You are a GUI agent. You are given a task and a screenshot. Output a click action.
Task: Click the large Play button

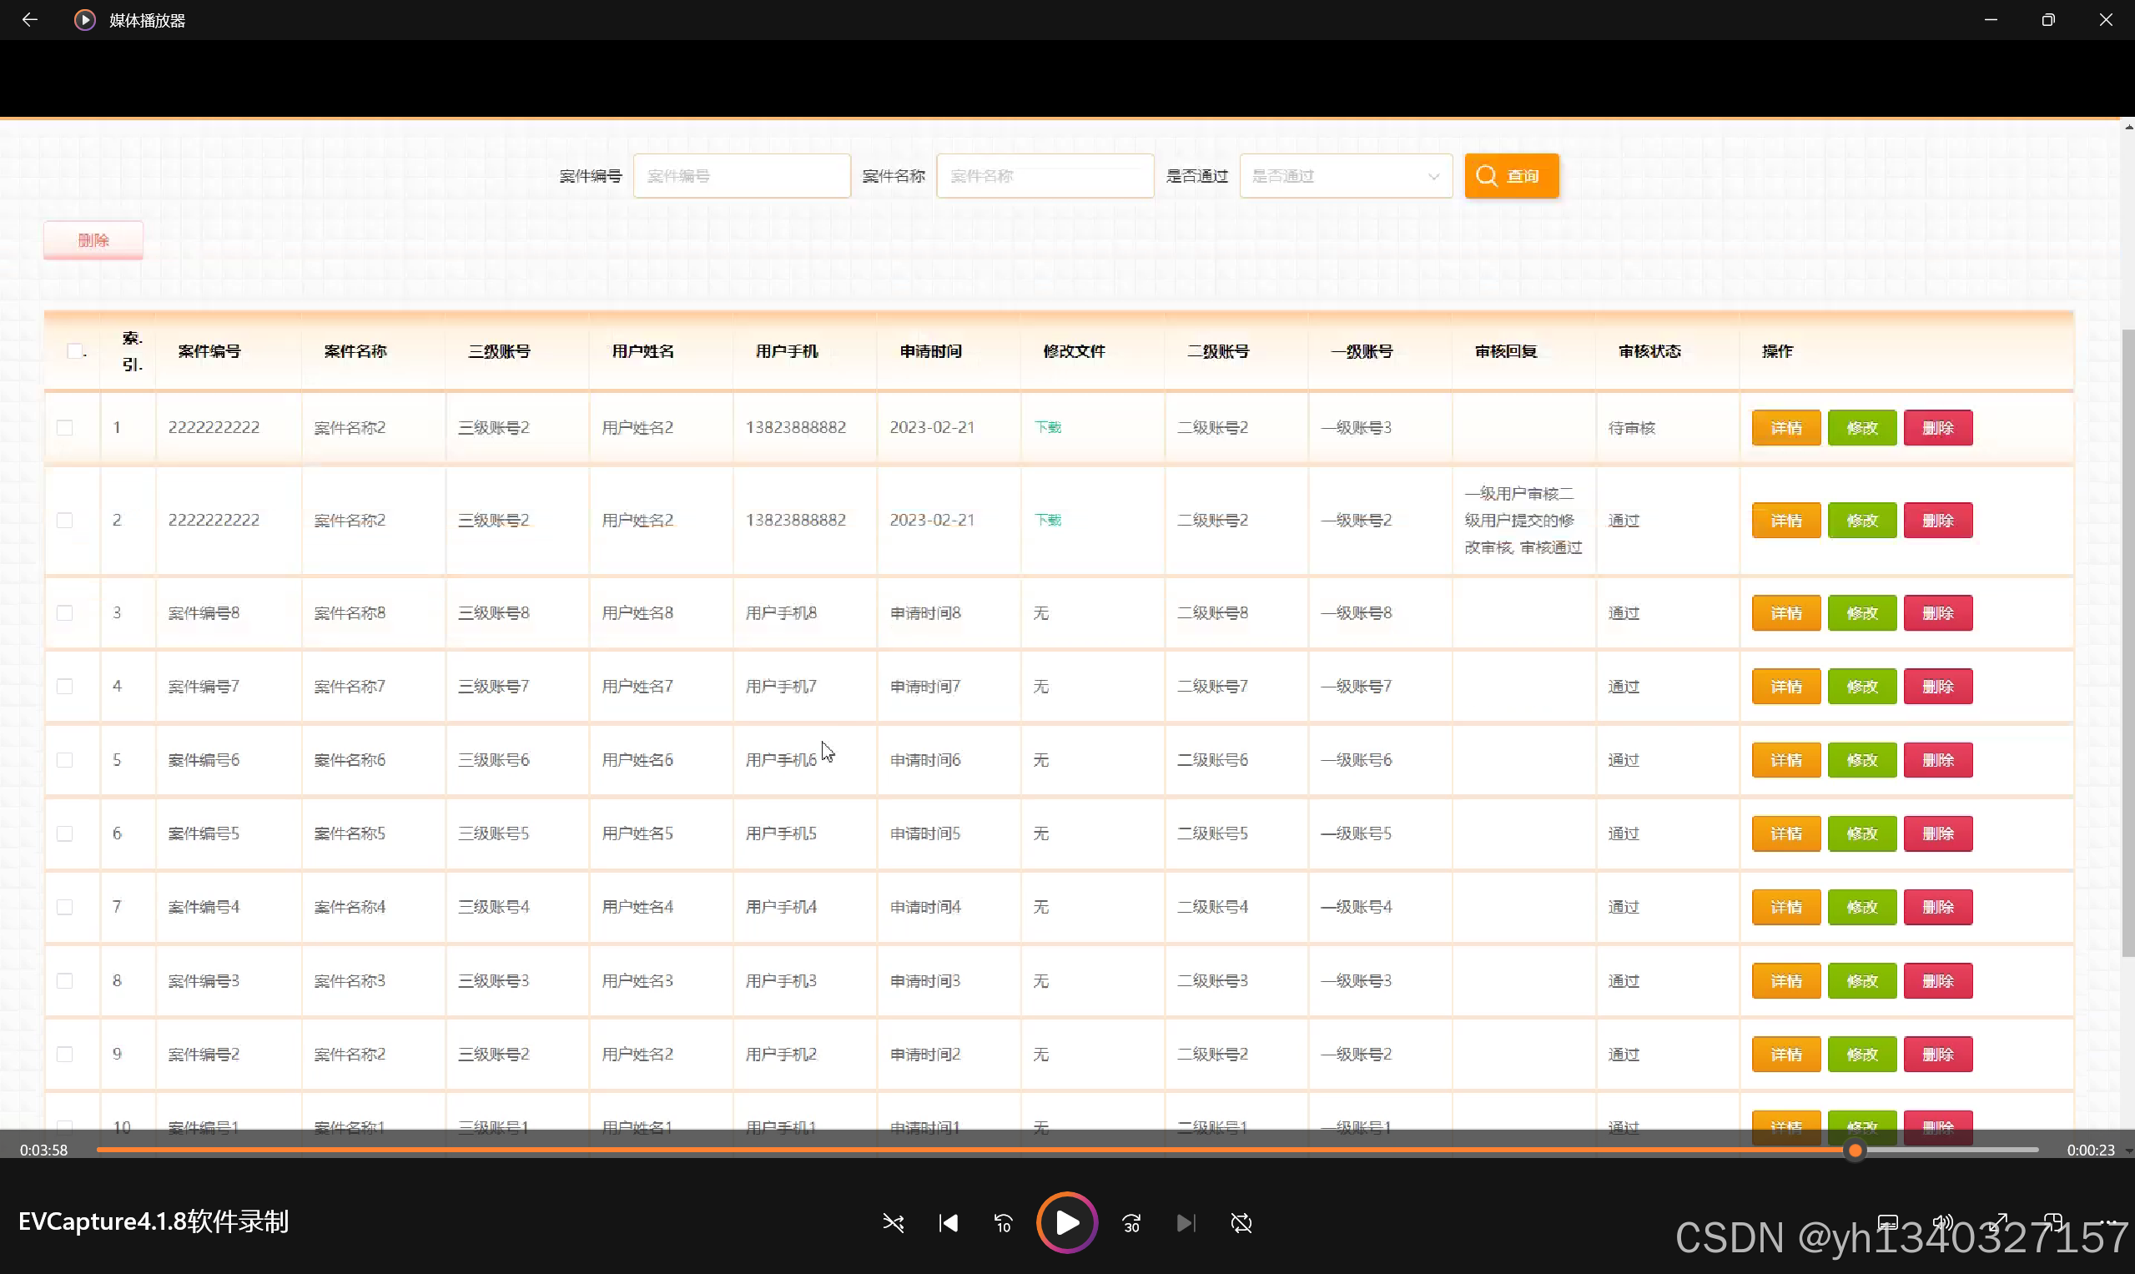click(1067, 1222)
